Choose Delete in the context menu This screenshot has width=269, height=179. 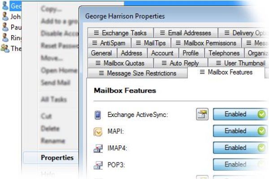tap(50, 128)
